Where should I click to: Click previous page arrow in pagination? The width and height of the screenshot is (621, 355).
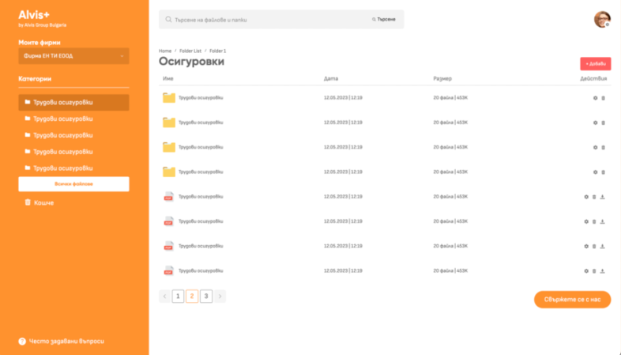[165, 296]
